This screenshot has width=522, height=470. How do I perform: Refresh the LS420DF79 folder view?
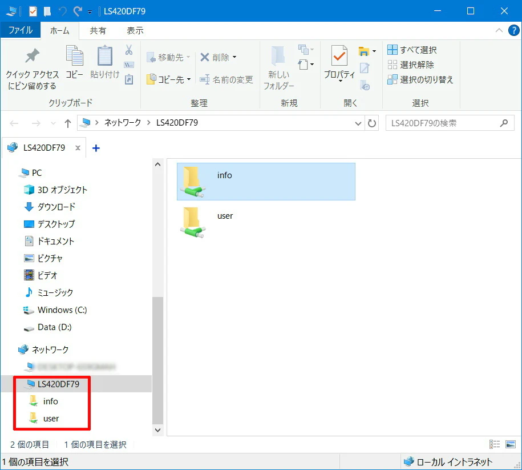click(x=372, y=123)
